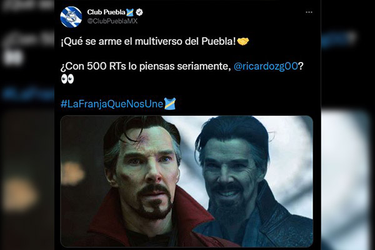Viewport: 375px width, 250px height.
Task: Click the jersey emoji after the hashtag
Action: [x=170, y=104]
